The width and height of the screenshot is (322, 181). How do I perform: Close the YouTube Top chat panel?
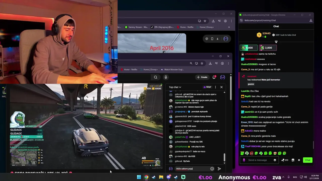[221, 87]
